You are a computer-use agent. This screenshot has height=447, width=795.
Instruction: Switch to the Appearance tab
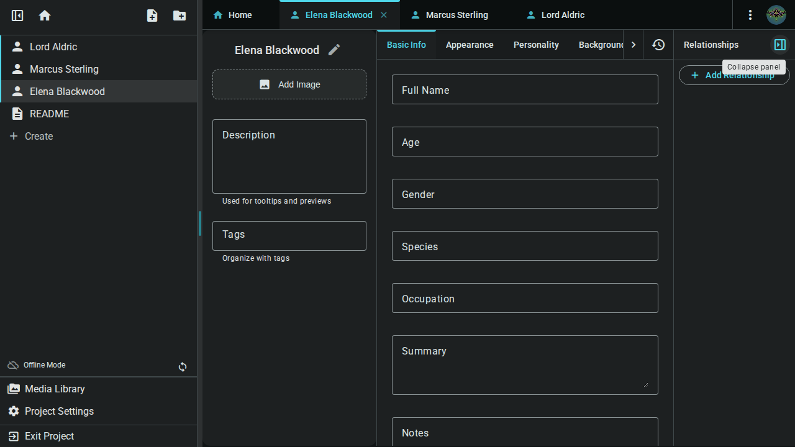pos(469,44)
